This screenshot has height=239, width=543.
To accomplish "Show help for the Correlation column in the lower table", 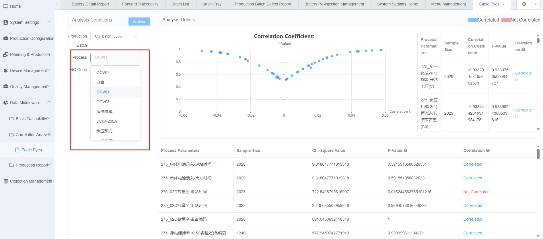I will (x=488, y=150).
